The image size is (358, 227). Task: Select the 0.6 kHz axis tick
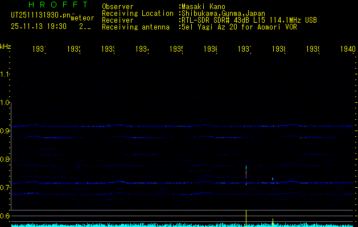[x=5, y=216]
